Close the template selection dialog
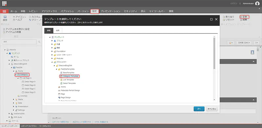The image size is (262, 128). [216, 19]
